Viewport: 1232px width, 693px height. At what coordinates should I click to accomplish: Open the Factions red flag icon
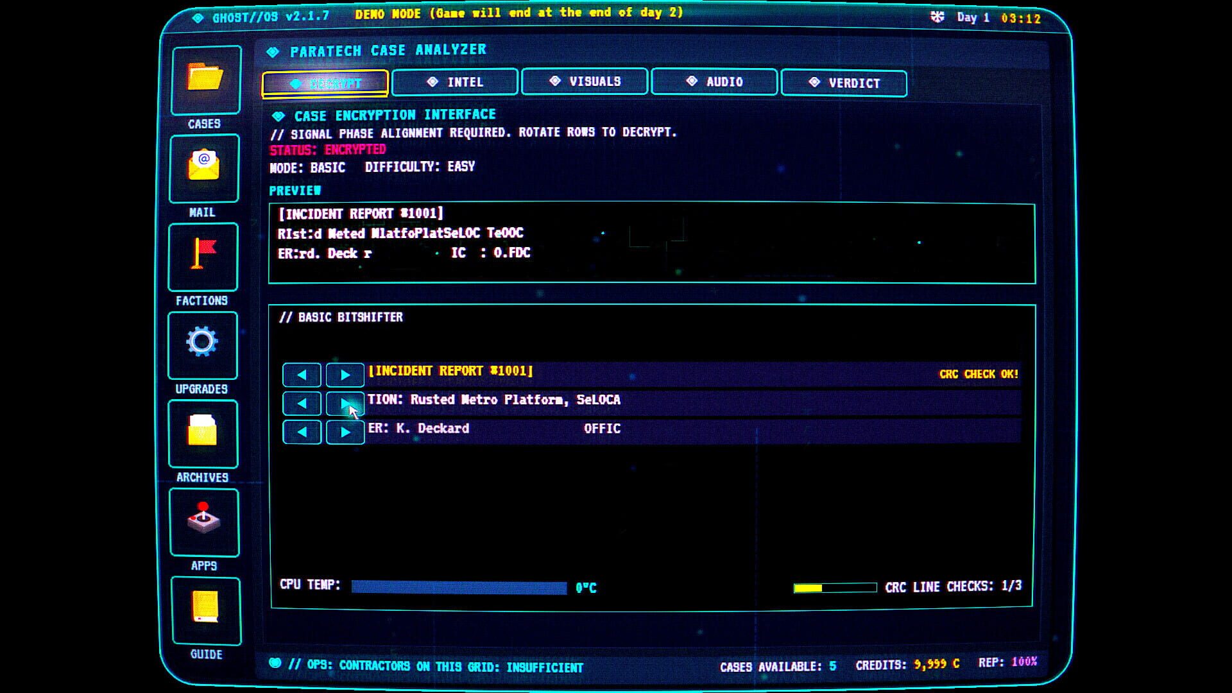pyautogui.click(x=203, y=257)
